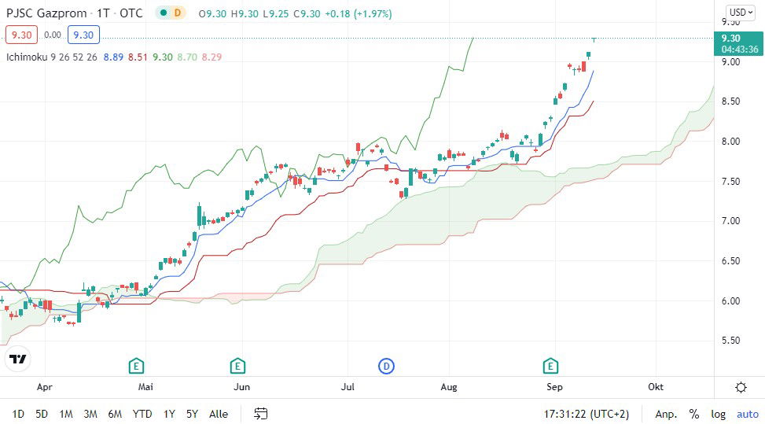The width and height of the screenshot is (765, 424).
Task: Click the earnings marker before Mai
Action: 136,366
